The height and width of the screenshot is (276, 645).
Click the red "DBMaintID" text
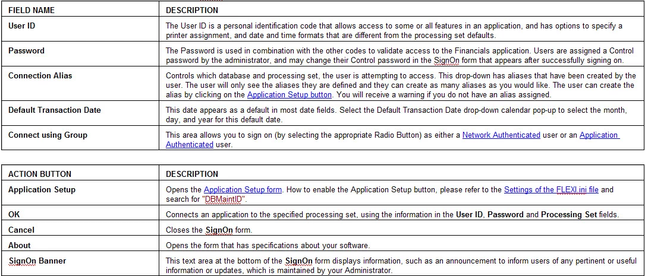(224, 199)
